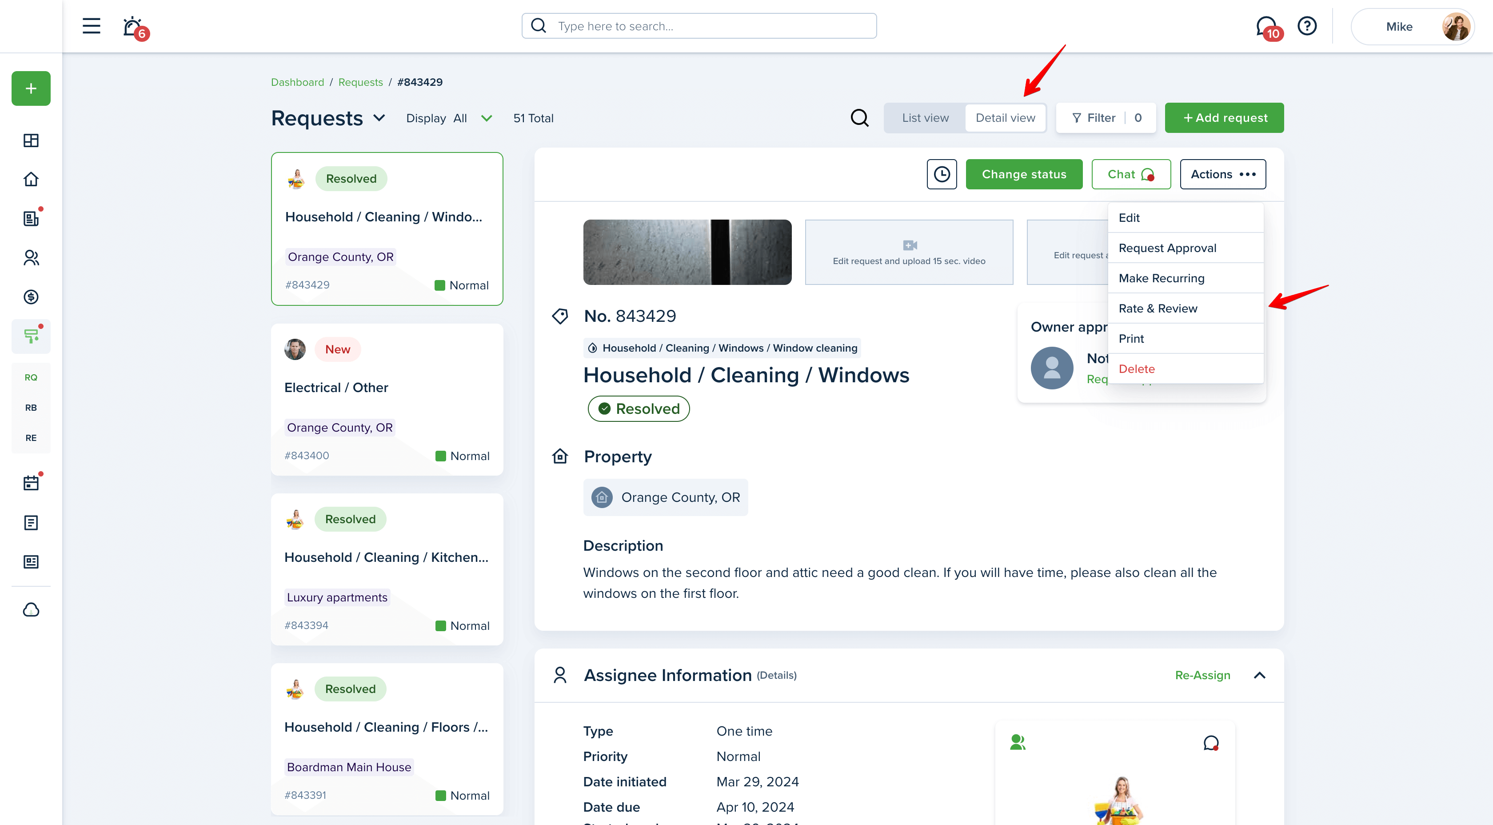Click the green plus button in sidebar
1493x825 pixels.
31,88
